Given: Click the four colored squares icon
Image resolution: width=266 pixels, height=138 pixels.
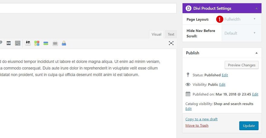Looking at the screenshot, I should click(37, 43).
